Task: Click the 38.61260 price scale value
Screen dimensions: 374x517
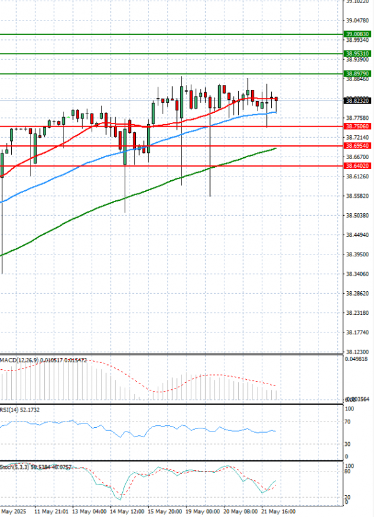Action: tap(358, 176)
